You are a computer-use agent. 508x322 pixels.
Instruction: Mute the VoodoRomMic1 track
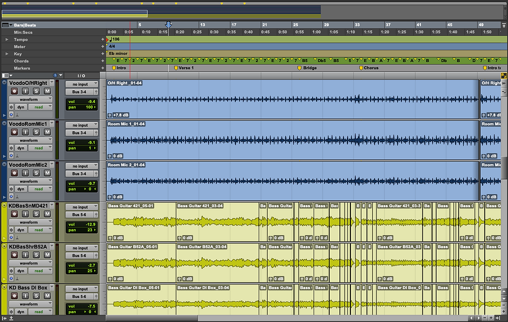tap(47, 132)
